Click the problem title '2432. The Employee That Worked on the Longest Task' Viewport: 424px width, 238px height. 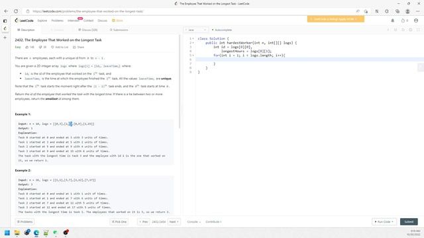58,40
